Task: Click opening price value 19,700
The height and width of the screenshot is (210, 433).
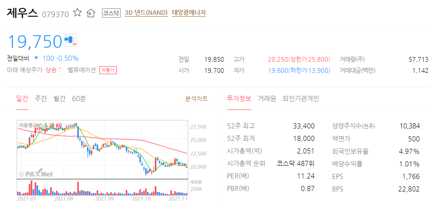Action: tap(214, 71)
